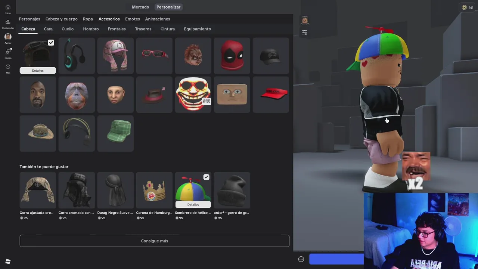
Task: Select the Frontales subcategory tab
Action: (117, 29)
